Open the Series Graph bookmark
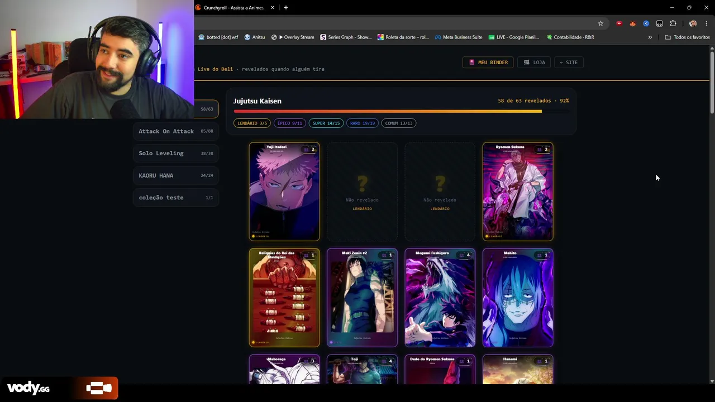The height and width of the screenshot is (402, 715). click(346, 37)
